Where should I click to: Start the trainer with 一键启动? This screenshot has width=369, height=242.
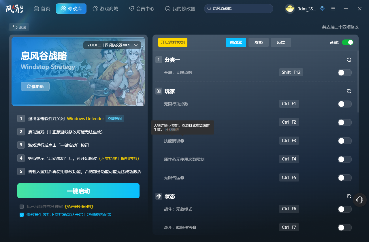(x=78, y=191)
